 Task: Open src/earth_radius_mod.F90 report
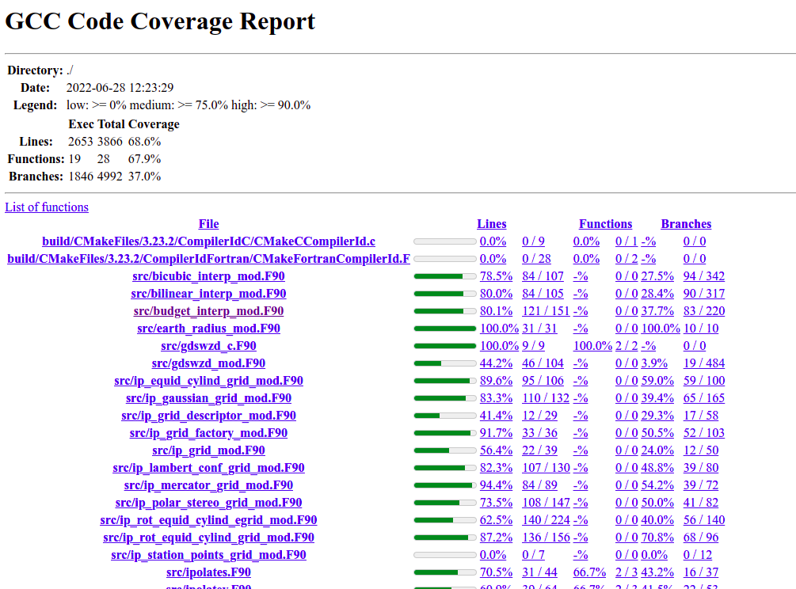[208, 329]
